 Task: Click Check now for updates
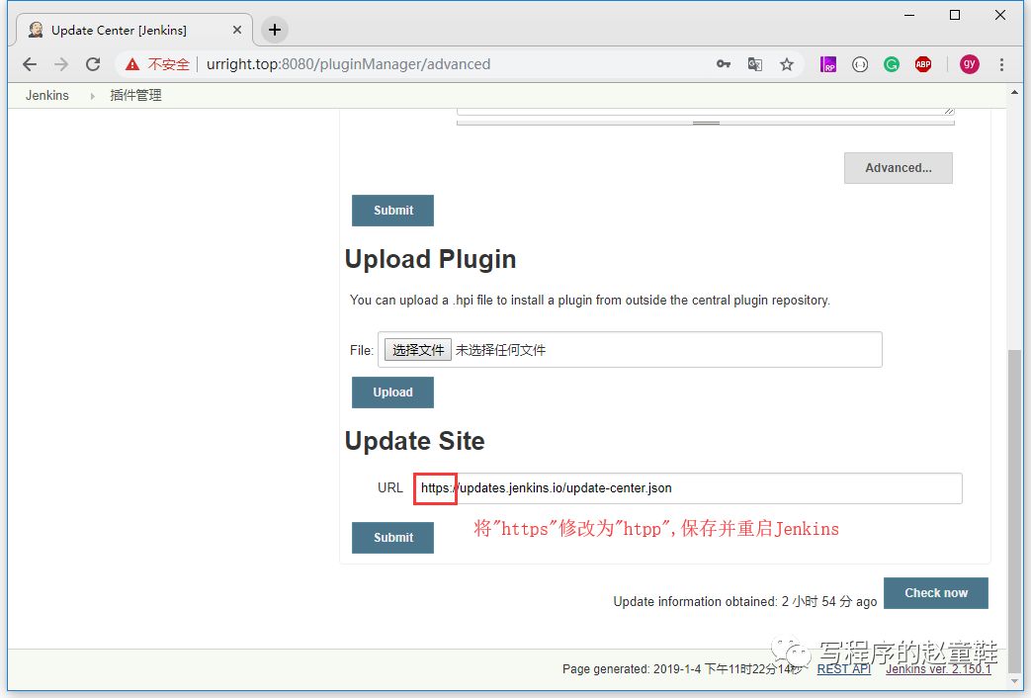936,593
